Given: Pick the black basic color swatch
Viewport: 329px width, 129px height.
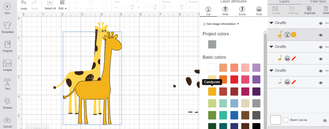Looking at the screenshot, I should (256, 126).
